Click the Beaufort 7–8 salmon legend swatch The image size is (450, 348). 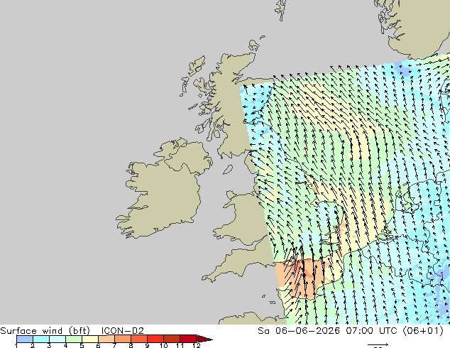pyautogui.click(x=123, y=339)
